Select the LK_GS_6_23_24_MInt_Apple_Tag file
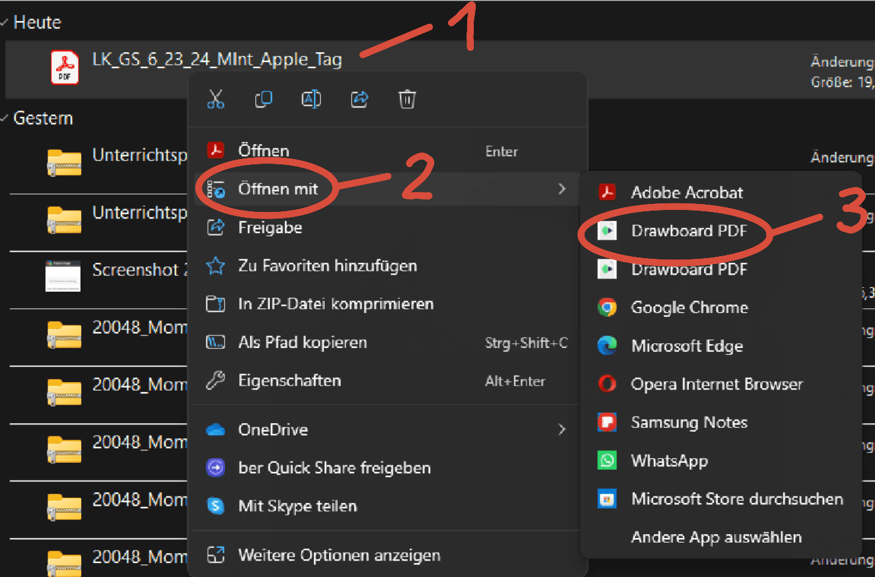Image resolution: width=875 pixels, height=577 pixels. pos(217,60)
